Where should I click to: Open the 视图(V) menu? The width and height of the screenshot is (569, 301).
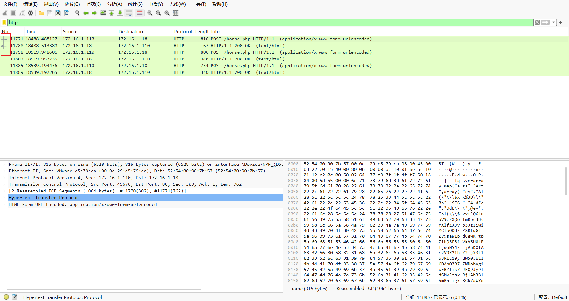[51, 4]
